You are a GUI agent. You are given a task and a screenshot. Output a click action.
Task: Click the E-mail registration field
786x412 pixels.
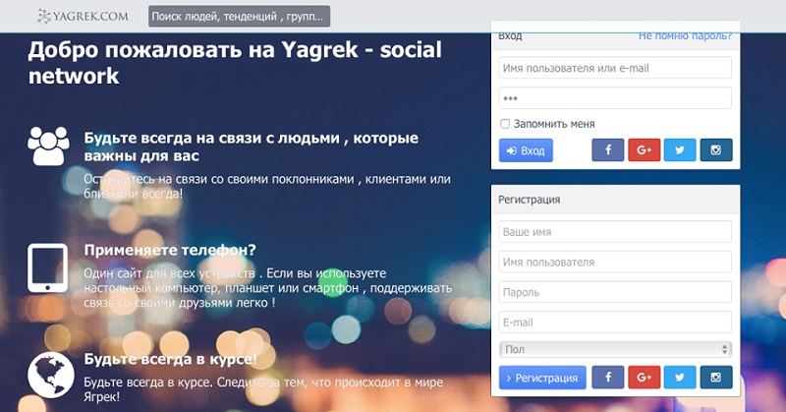click(x=615, y=322)
